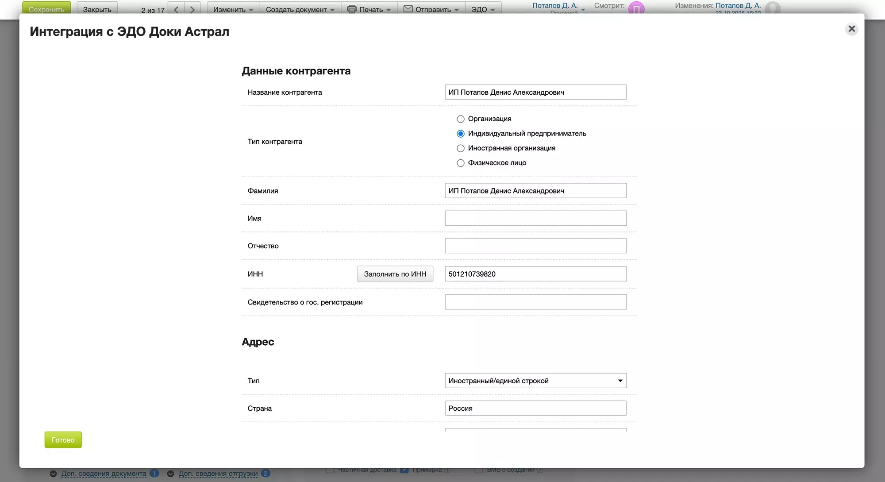885x482 pixels.
Task: Select the Организация radio option
Action: (x=461, y=119)
